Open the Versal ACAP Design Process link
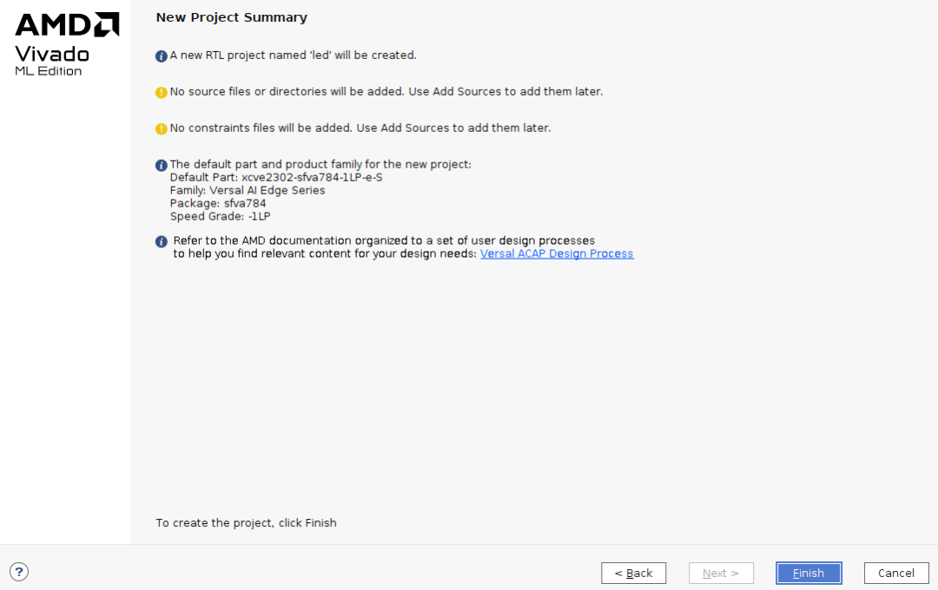Viewport: 938px width, 590px height. tap(557, 253)
